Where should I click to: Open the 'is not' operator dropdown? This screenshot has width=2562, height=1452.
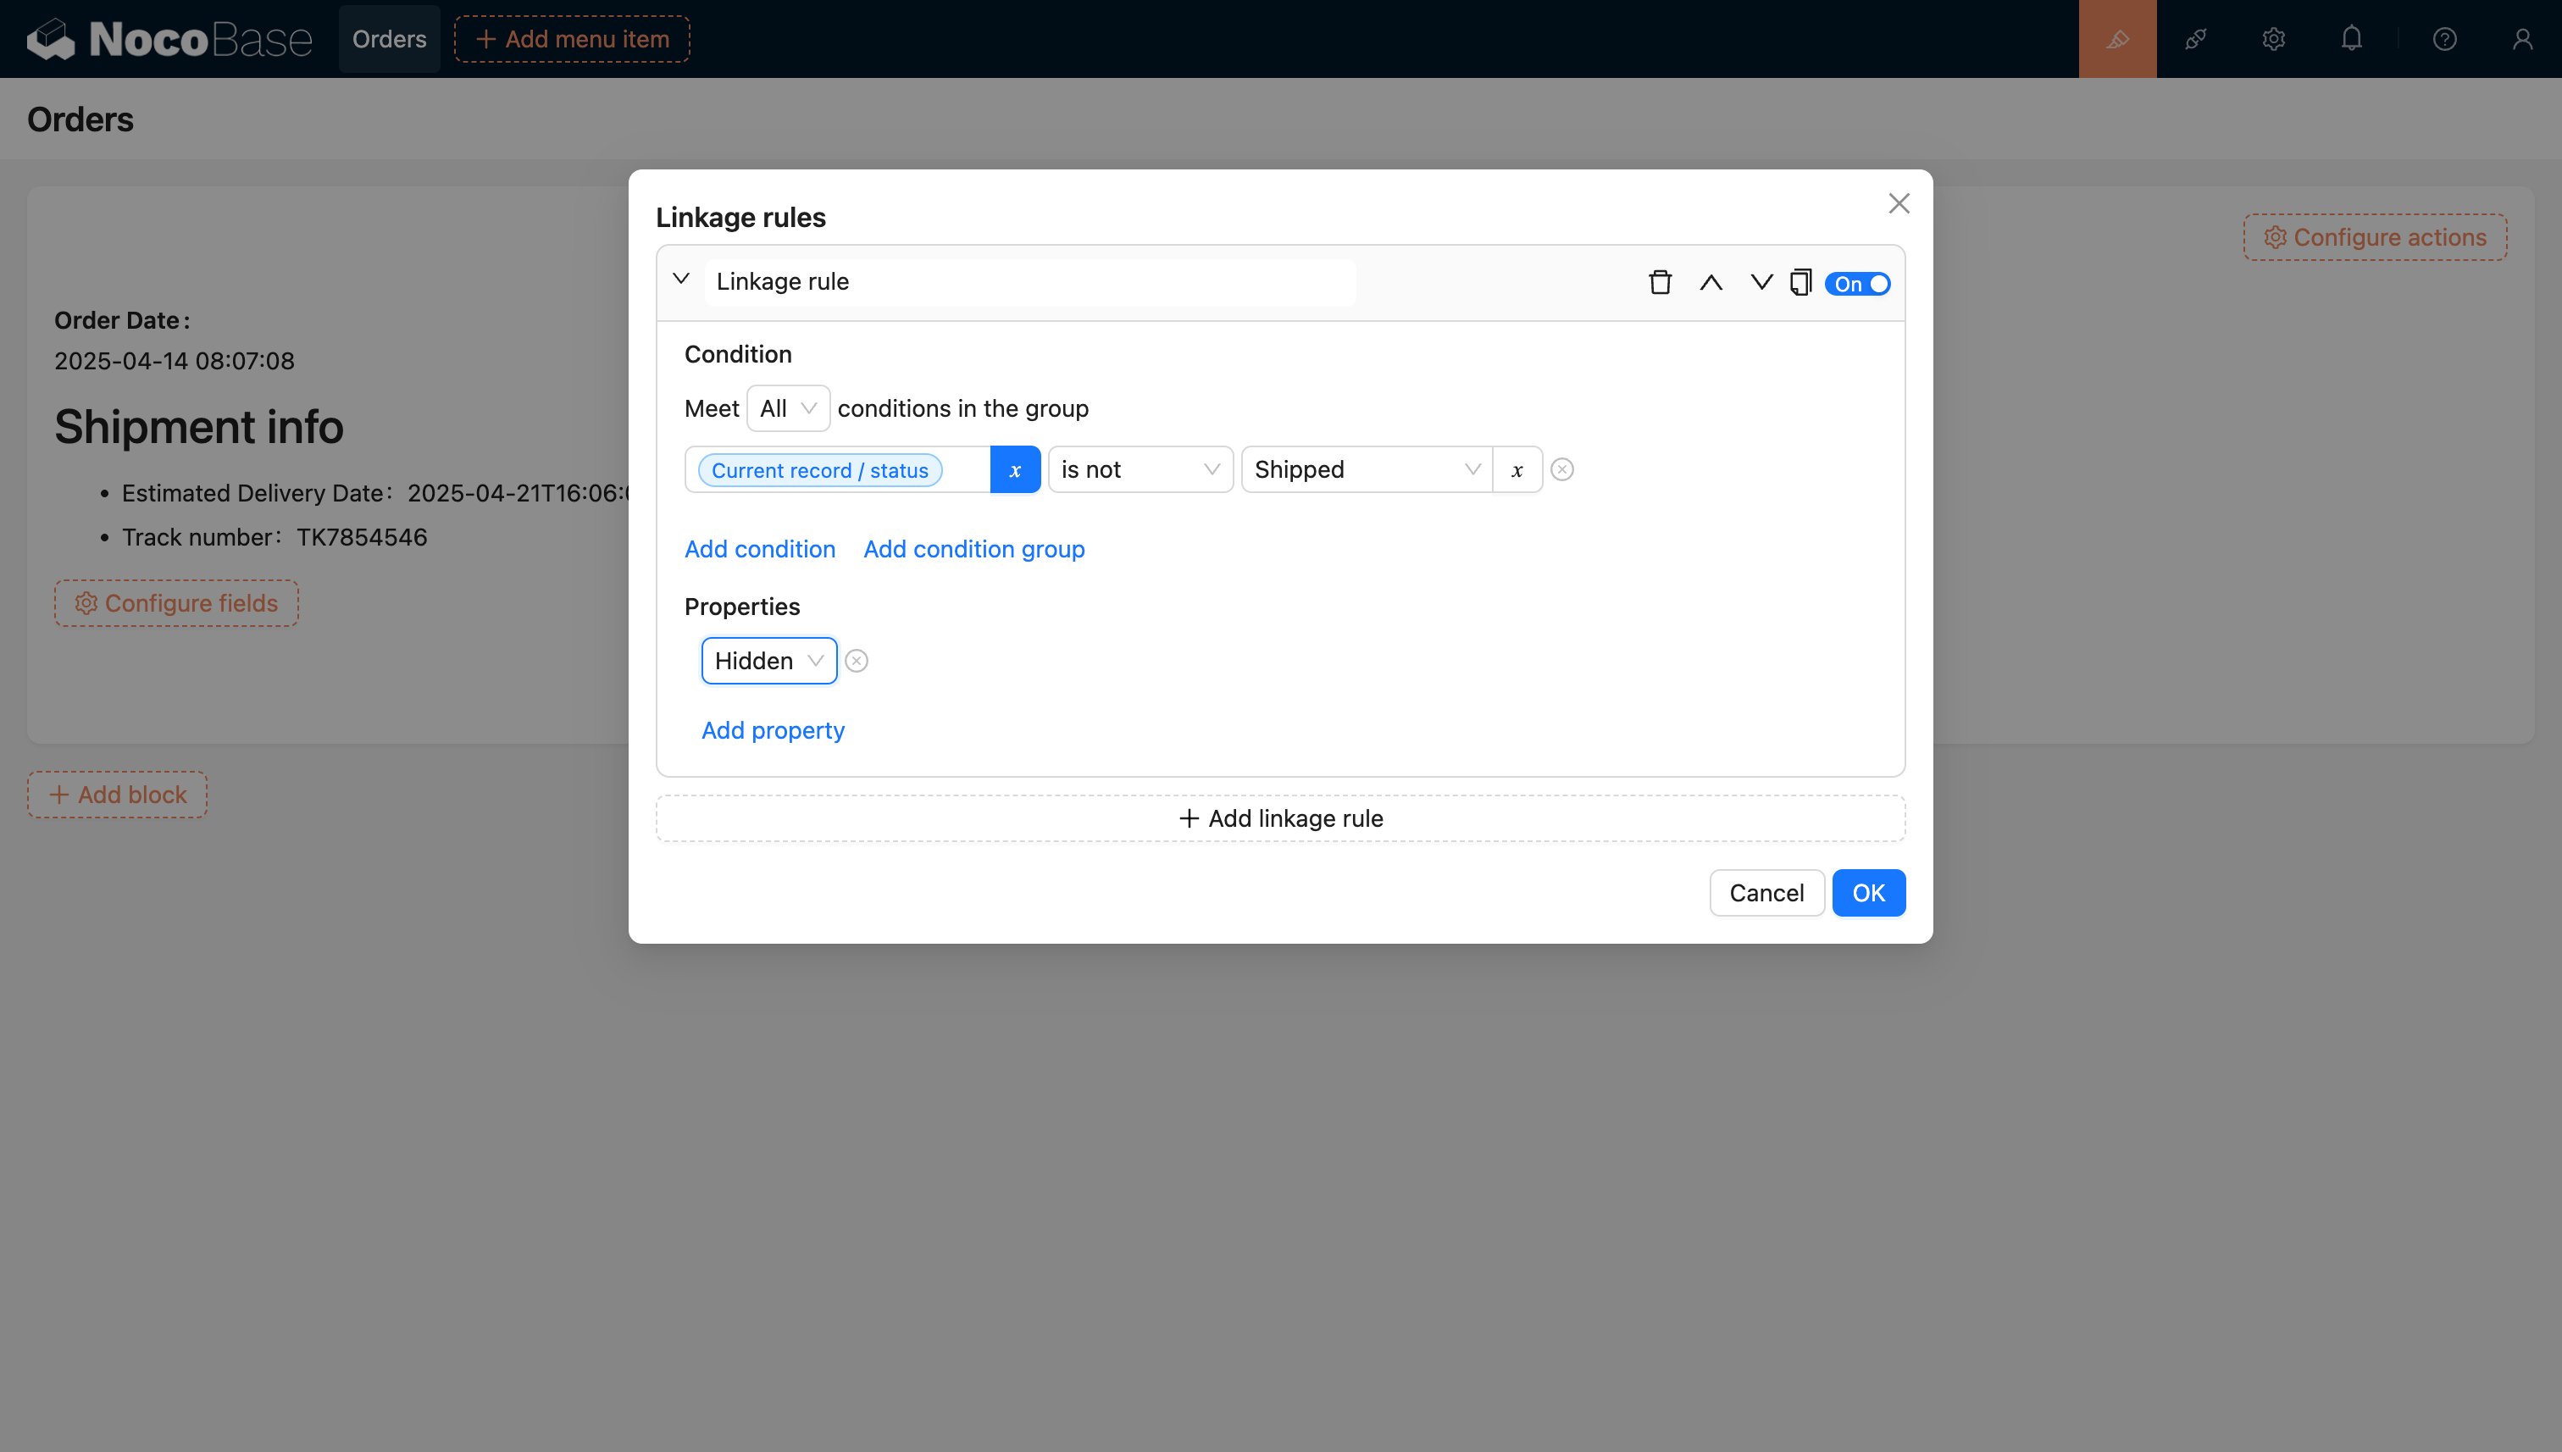[1140, 469]
